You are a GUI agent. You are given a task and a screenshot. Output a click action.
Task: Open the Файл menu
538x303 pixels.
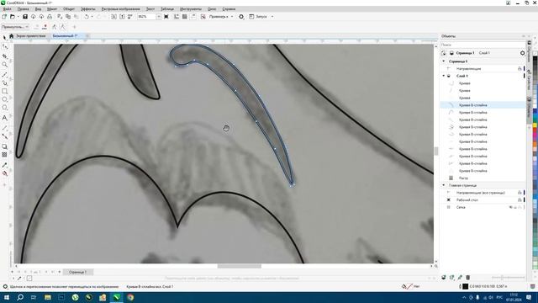[x=7, y=9]
